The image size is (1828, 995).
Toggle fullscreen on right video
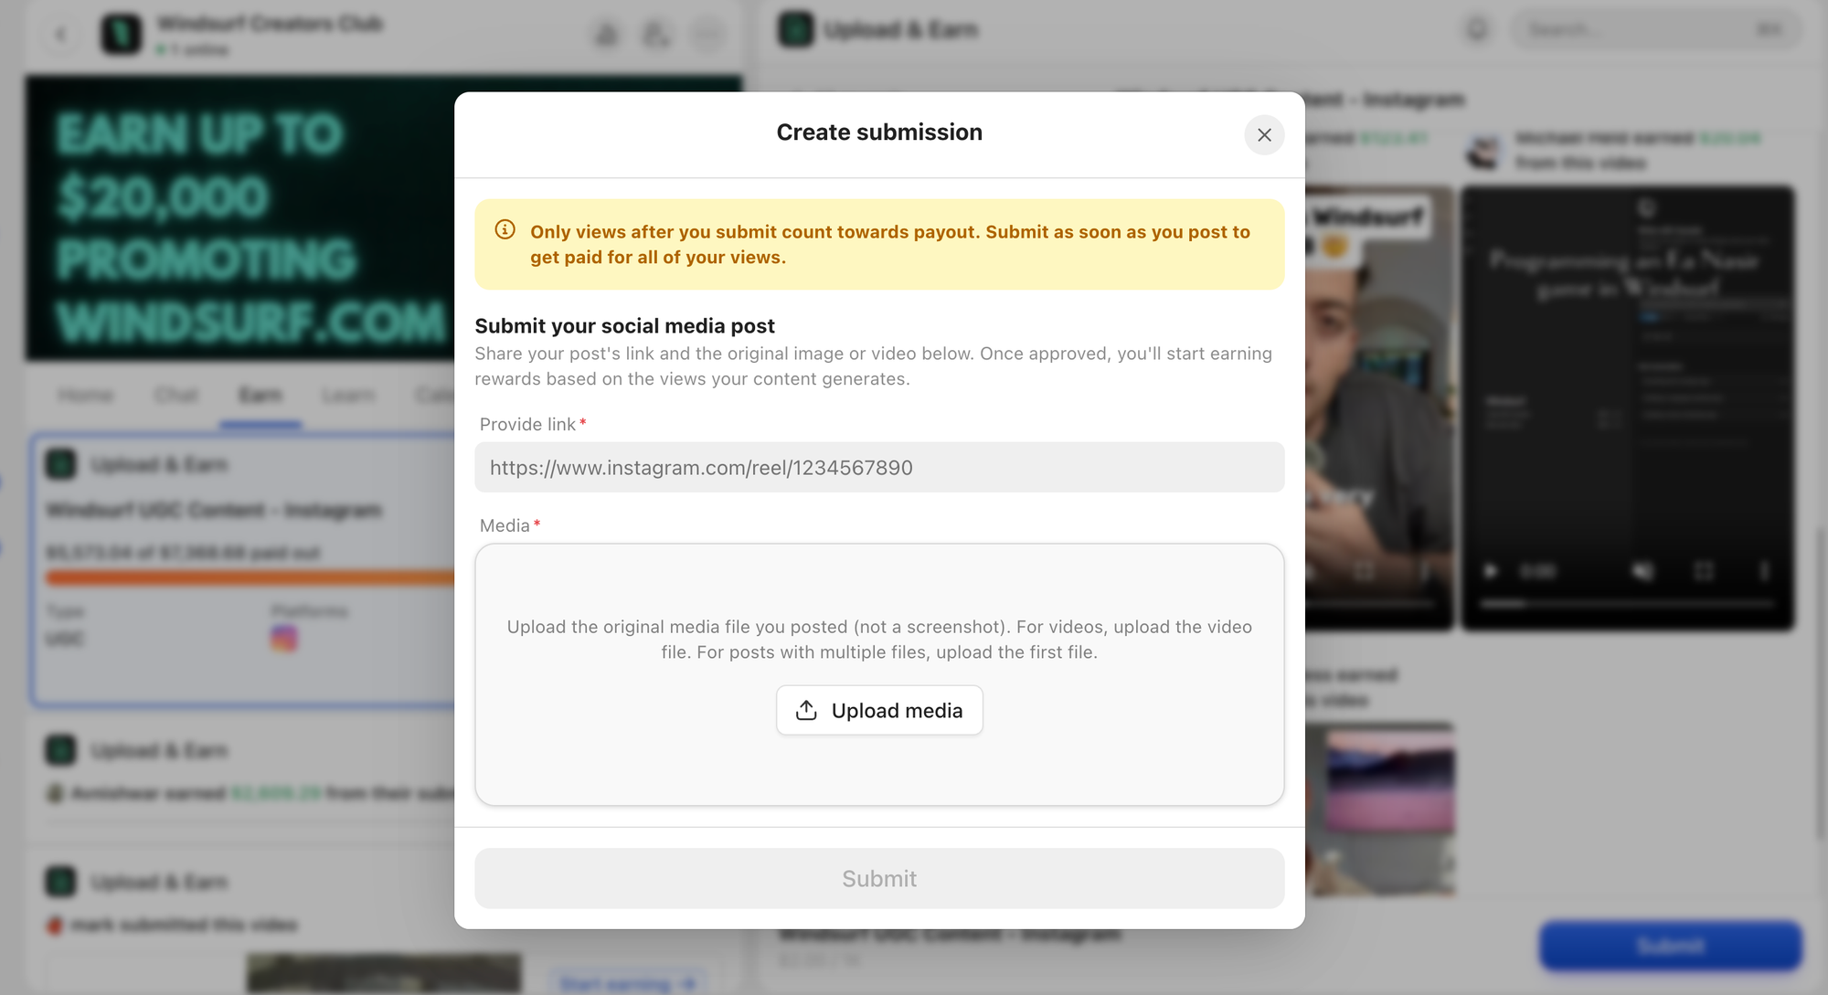coord(1704,571)
